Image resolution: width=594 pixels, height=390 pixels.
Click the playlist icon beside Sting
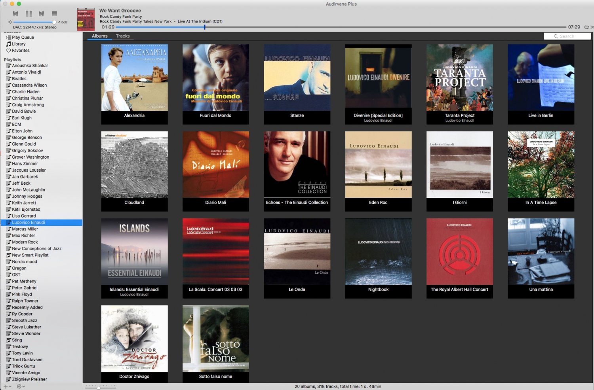pos(8,340)
